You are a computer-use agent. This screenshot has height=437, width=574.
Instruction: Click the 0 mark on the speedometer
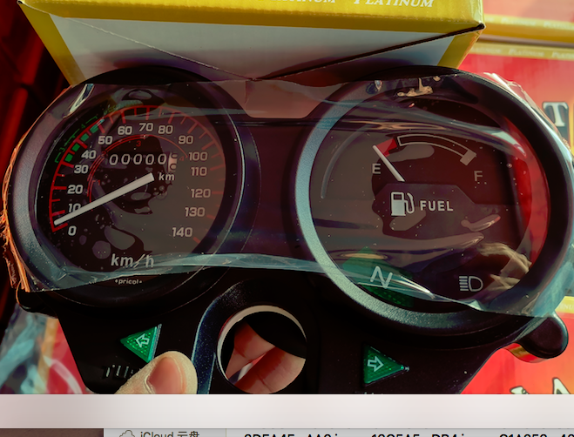pos(71,231)
